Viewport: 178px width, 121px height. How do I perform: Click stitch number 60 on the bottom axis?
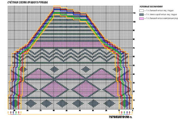[x=54, y=110]
